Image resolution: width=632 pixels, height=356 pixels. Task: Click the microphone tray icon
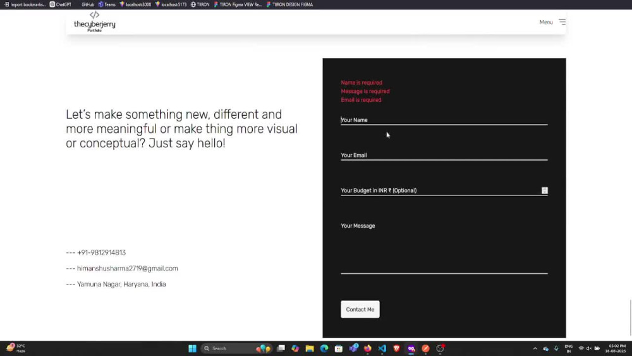pyautogui.click(x=556, y=349)
